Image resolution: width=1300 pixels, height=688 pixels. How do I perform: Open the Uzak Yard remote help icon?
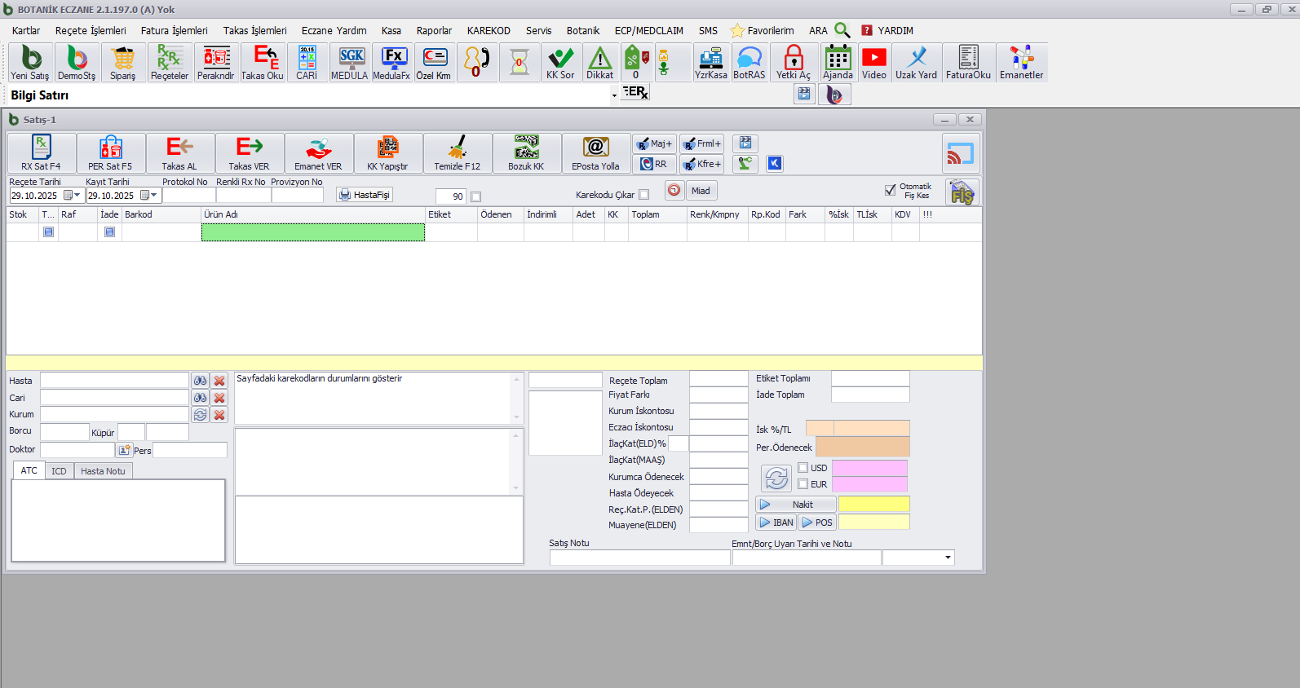[916, 63]
